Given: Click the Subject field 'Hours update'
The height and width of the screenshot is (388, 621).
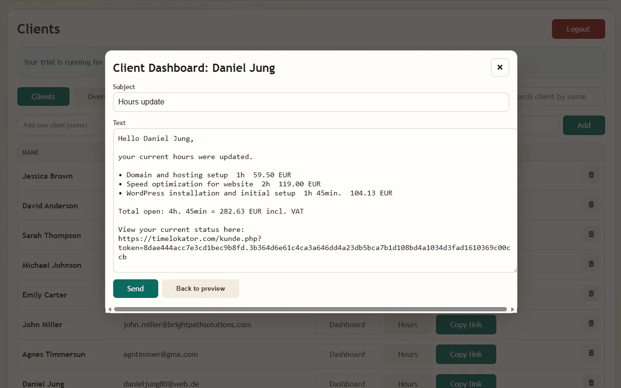Looking at the screenshot, I should point(311,102).
